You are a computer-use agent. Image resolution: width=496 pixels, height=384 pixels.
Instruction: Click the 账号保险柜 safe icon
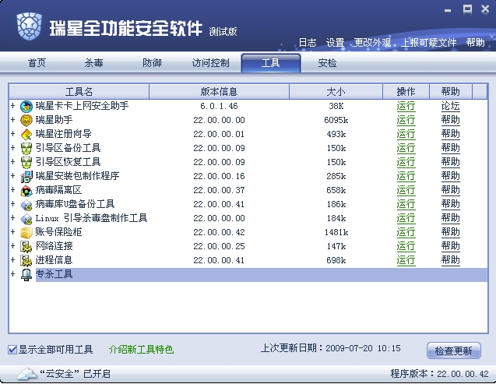[26, 232]
